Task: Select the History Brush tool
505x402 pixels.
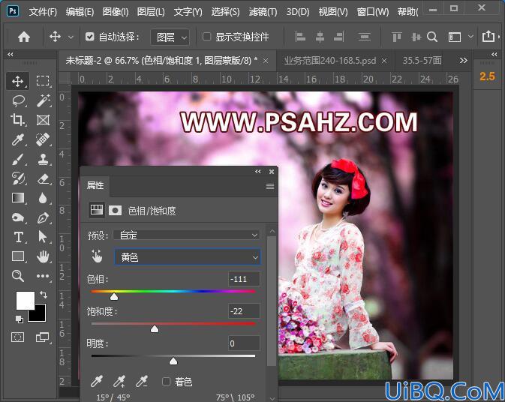Action: point(18,178)
